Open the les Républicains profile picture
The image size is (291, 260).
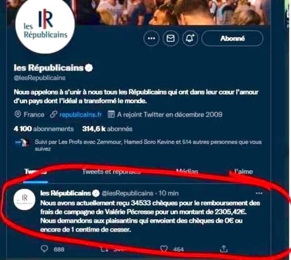(x=45, y=24)
